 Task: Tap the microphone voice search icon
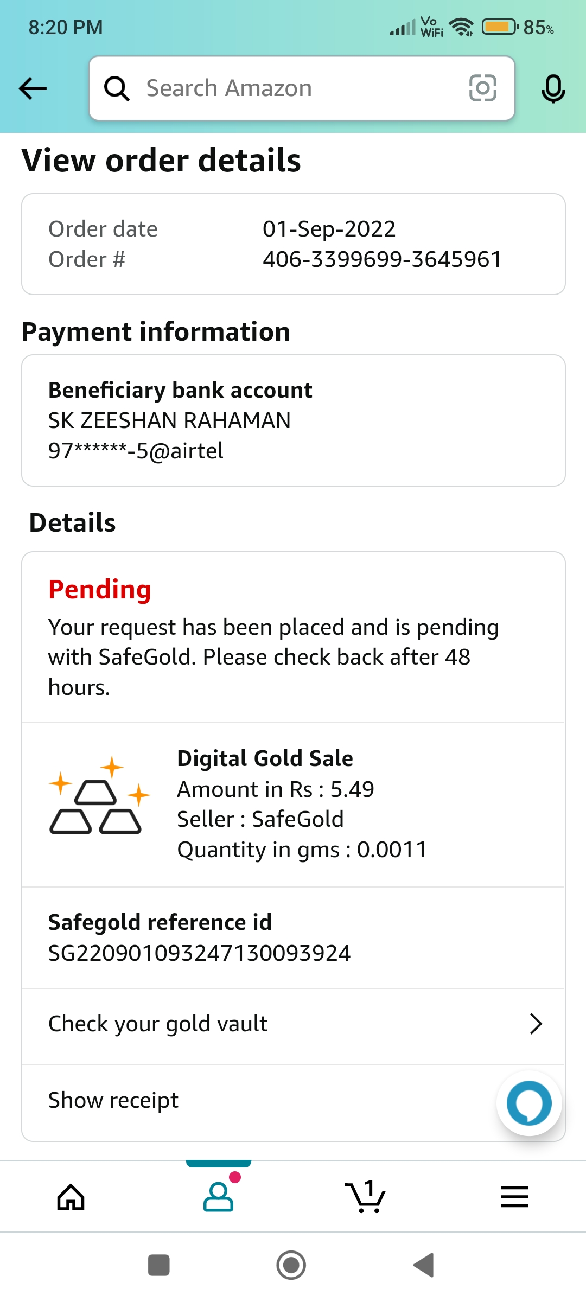[553, 89]
